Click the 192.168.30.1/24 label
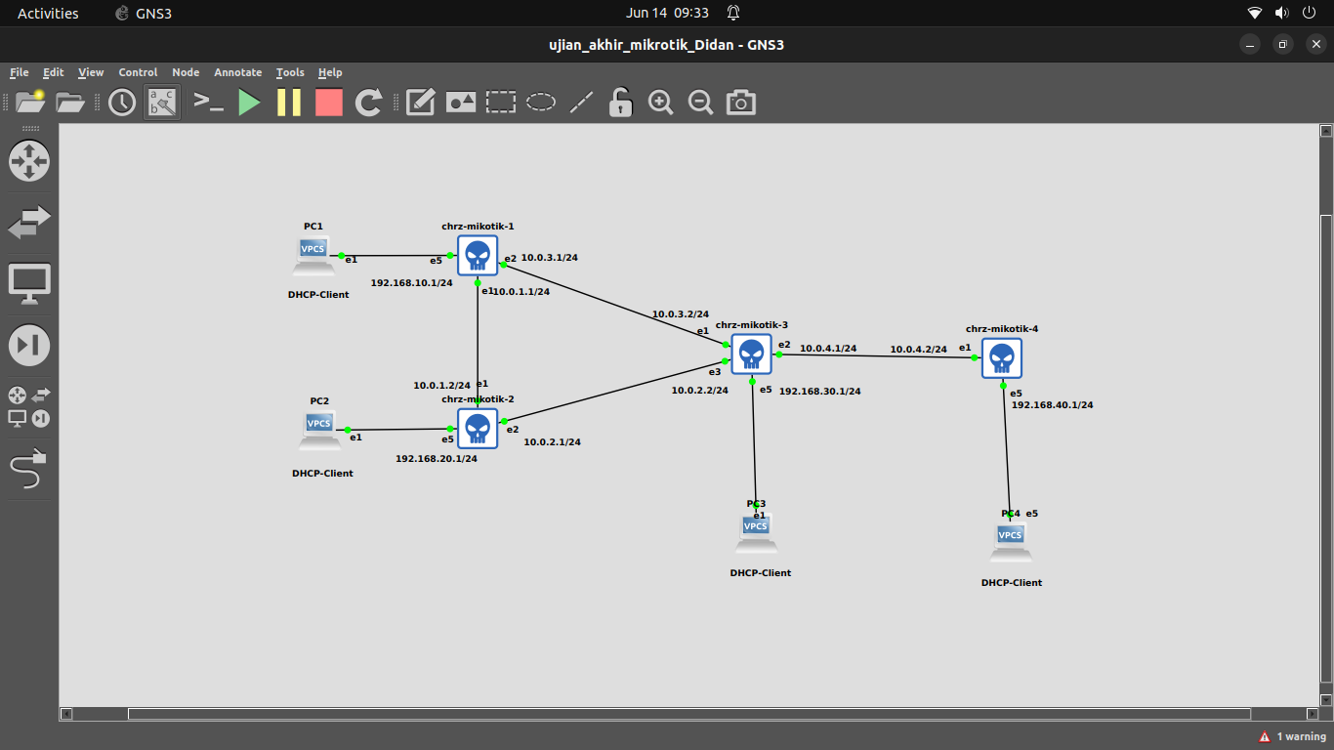Viewport: 1334px width, 750px height. (819, 391)
